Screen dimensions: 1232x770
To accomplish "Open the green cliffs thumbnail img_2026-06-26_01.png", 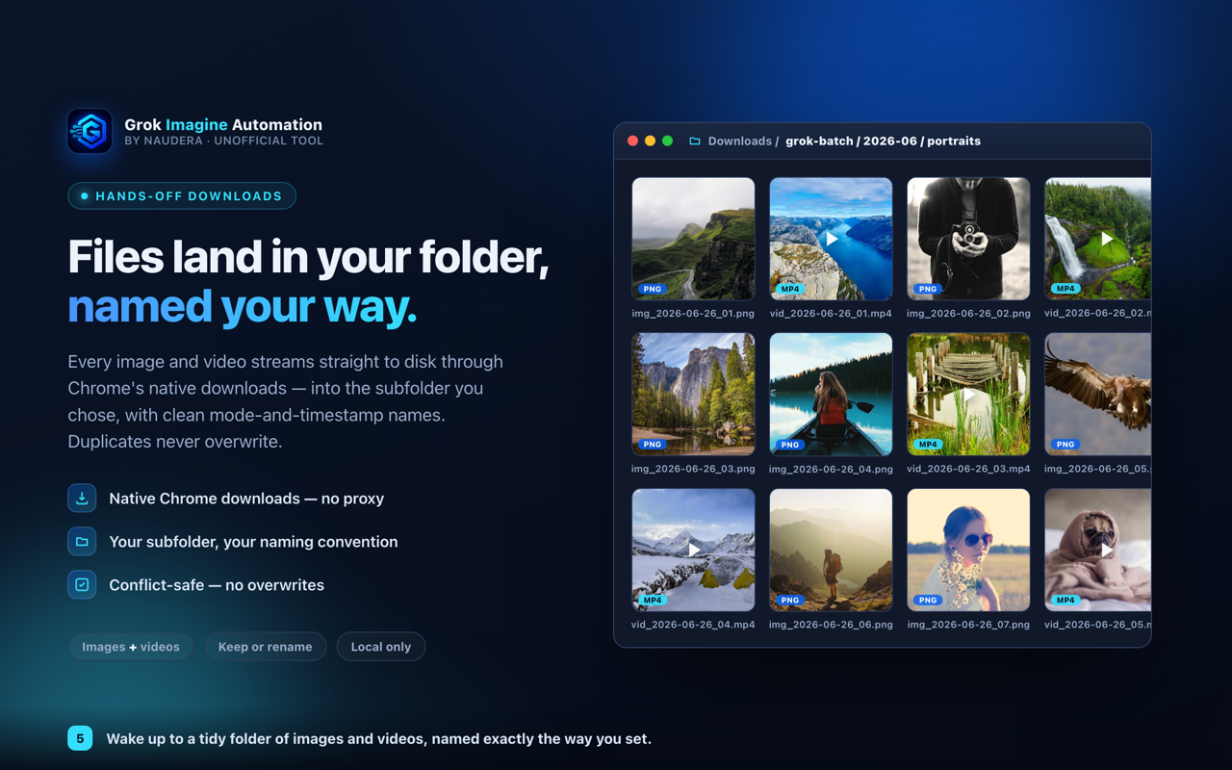I will [693, 239].
